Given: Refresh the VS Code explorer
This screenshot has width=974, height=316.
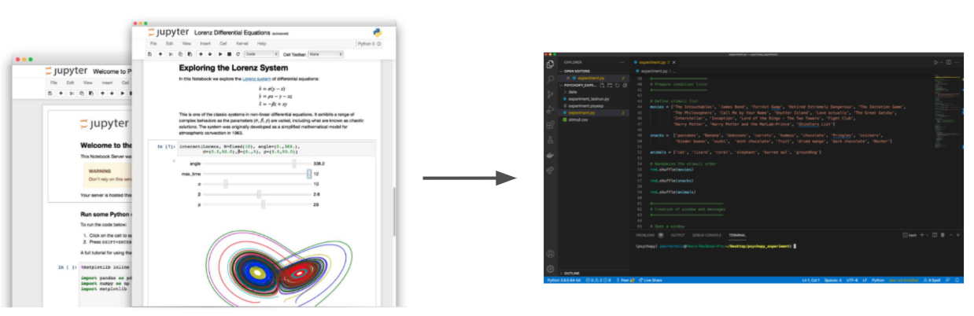Looking at the screenshot, I should [x=617, y=85].
